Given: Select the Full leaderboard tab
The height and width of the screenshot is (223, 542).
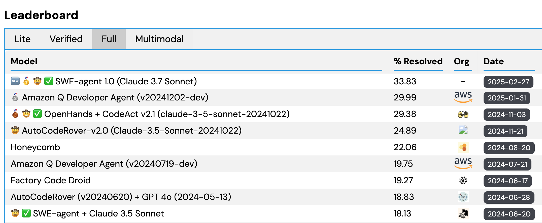Looking at the screenshot, I should [109, 39].
